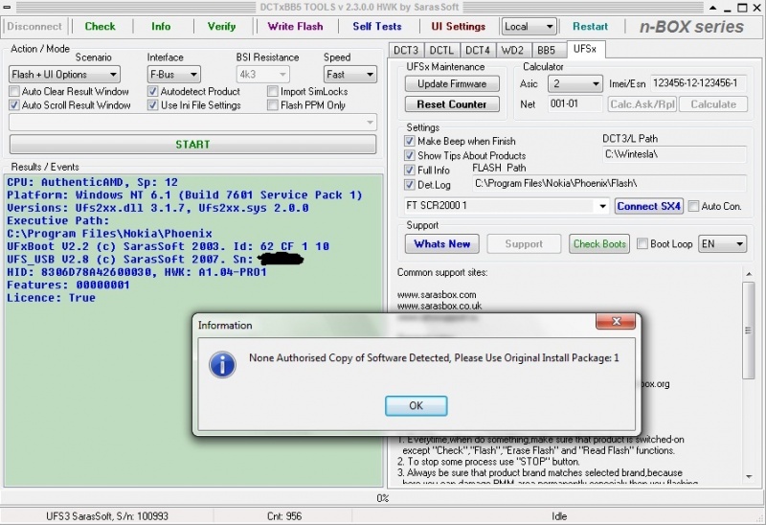Viewport: 766px width, 525px height.
Task: Click the Imei/Esn input field
Action: pyautogui.click(x=698, y=83)
